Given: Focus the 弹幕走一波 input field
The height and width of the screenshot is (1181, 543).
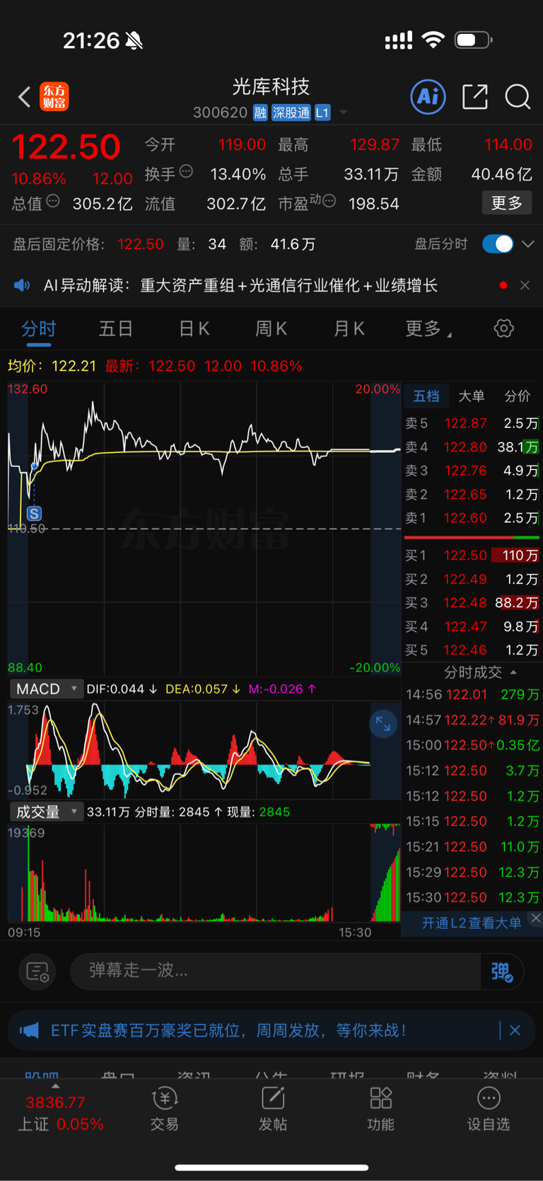Looking at the screenshot, I should click(276, 972).
